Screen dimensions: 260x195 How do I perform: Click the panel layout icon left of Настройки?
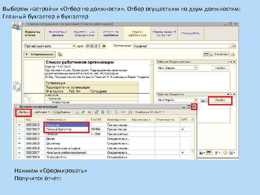206,55
